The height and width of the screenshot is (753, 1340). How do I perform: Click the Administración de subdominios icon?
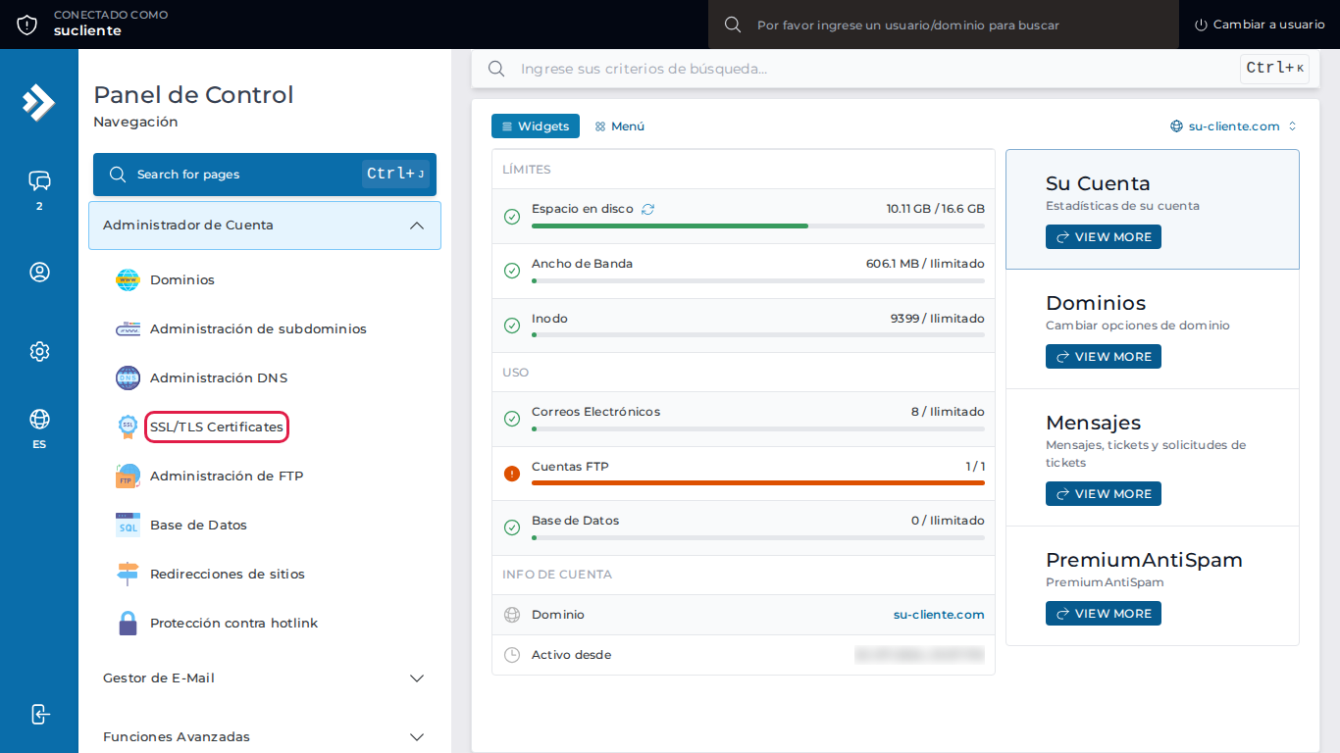[128, 329]
